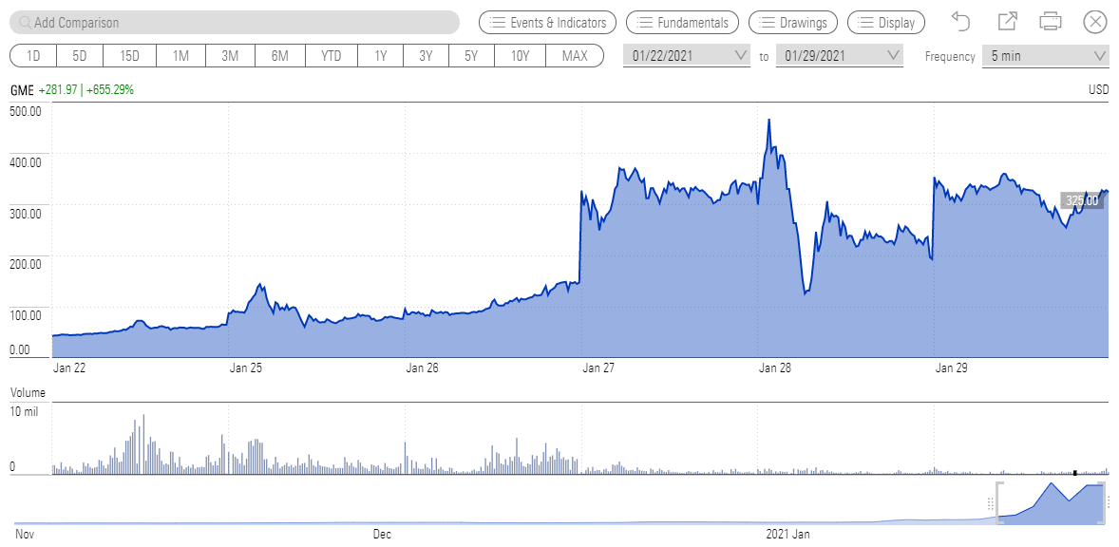
Task: Open the Events & Indicators menu
Action: pos(548,22)
